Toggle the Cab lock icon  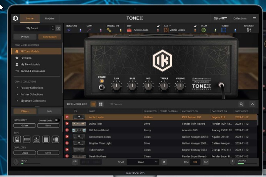point(195,26)
